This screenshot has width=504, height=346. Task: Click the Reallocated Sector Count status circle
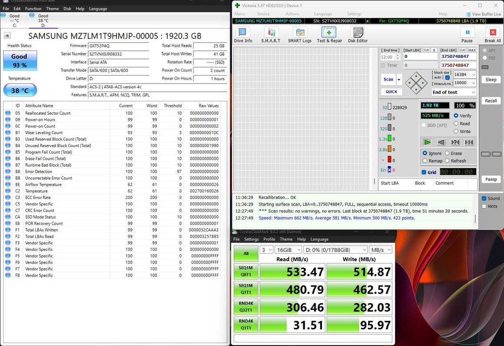[x=8, y=113]
